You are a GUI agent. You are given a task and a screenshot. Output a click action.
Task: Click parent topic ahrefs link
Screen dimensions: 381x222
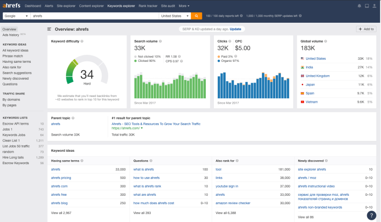56,124
